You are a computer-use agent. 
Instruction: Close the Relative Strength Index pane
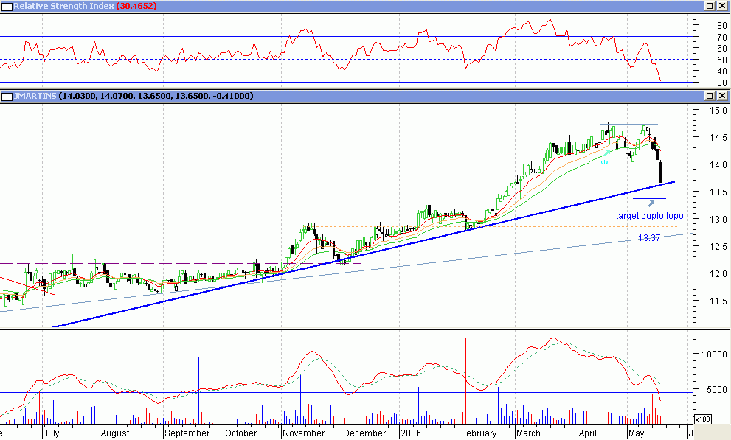tap(721, 6)
